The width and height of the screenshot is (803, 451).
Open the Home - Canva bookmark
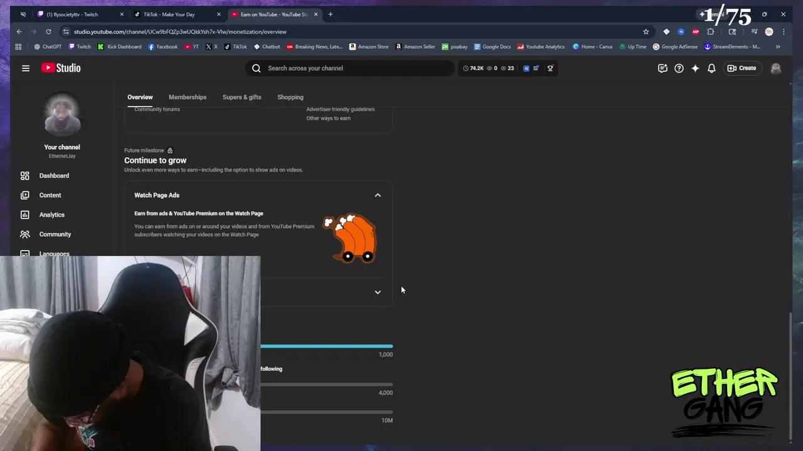pyautogui.click(x=592, y=46)
